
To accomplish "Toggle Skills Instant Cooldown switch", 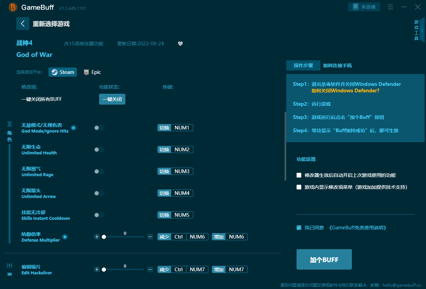I will click(x=99, y=215).
